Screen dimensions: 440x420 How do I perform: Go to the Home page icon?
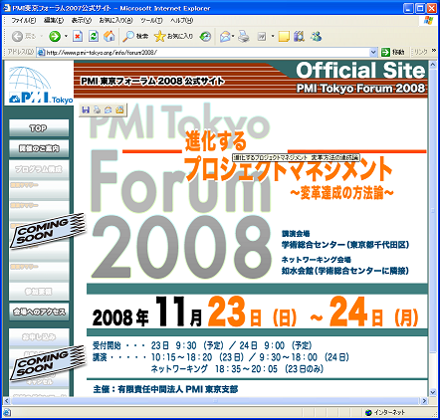109,36
